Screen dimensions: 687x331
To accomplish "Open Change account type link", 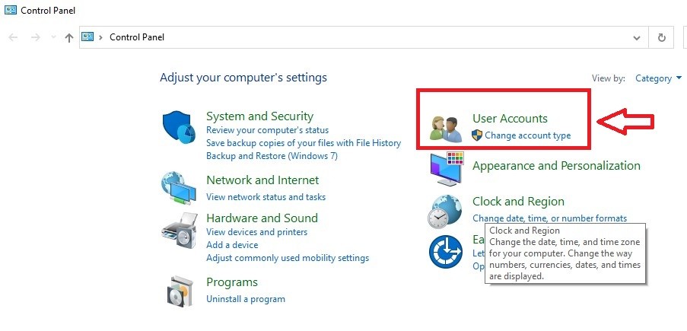I will (527, 135).
